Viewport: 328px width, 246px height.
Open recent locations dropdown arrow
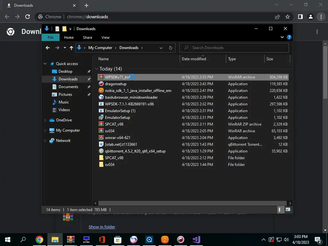[65, 48]
